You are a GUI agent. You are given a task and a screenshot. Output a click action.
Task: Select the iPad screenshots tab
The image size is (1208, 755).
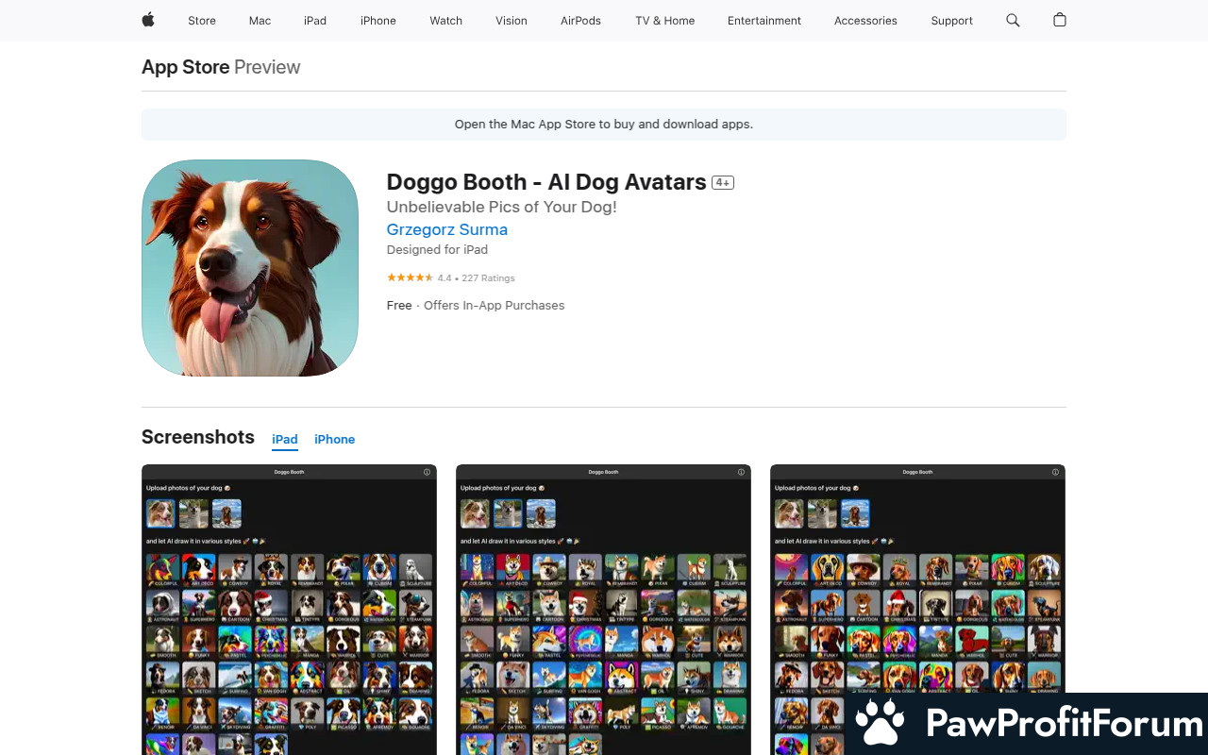click(285, 440)
